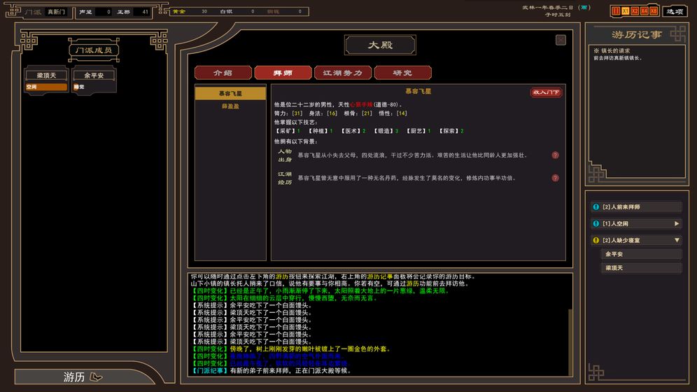Set game speed to X4
Screen dimensions: 697x392
(x=644, y=11)
